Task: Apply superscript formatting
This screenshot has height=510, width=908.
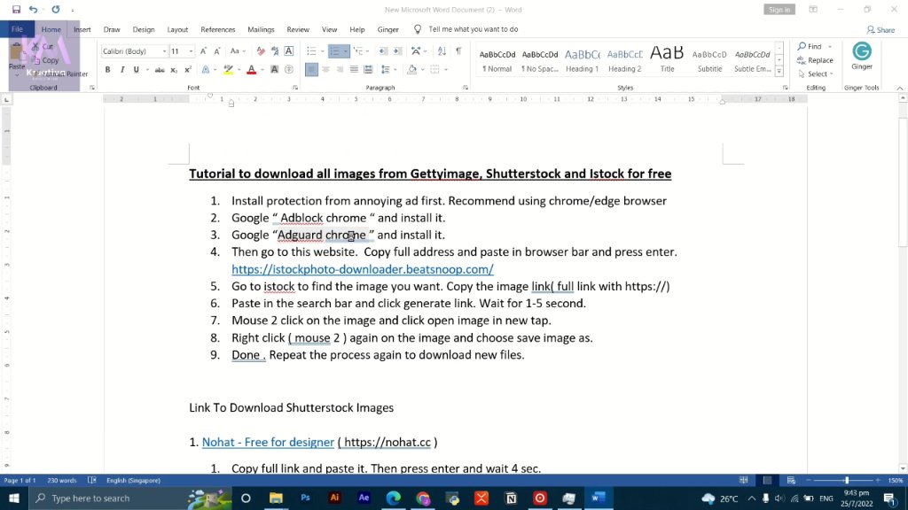Action: 188,70
